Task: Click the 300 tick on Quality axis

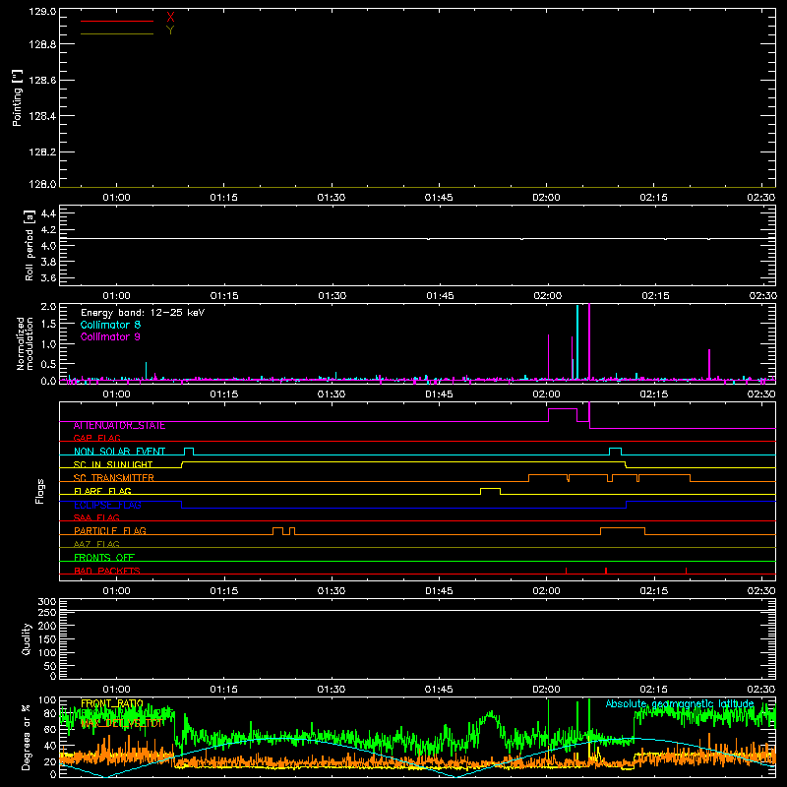Action: 47,601
